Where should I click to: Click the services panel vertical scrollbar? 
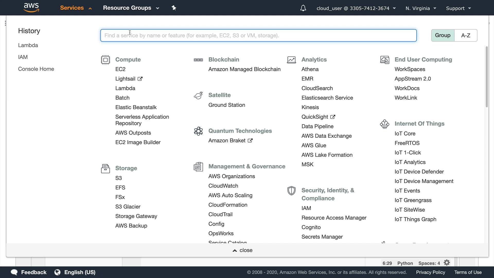pyautogui.click(x=487, y=77)
